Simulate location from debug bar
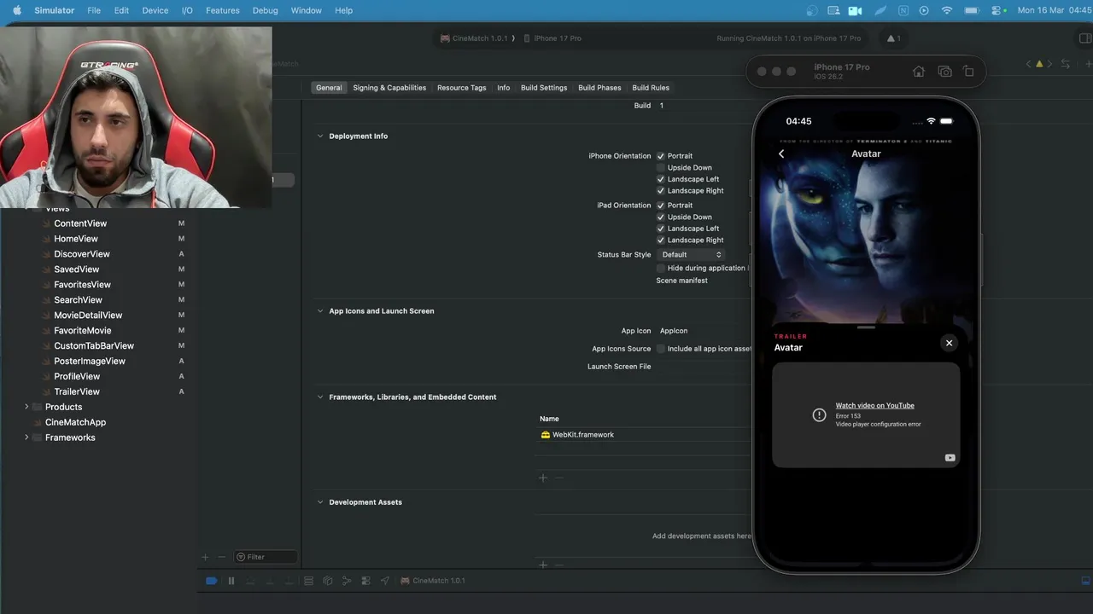This screenshot has height=614, width=1093. pyautogui.click(x=384, y=581)
